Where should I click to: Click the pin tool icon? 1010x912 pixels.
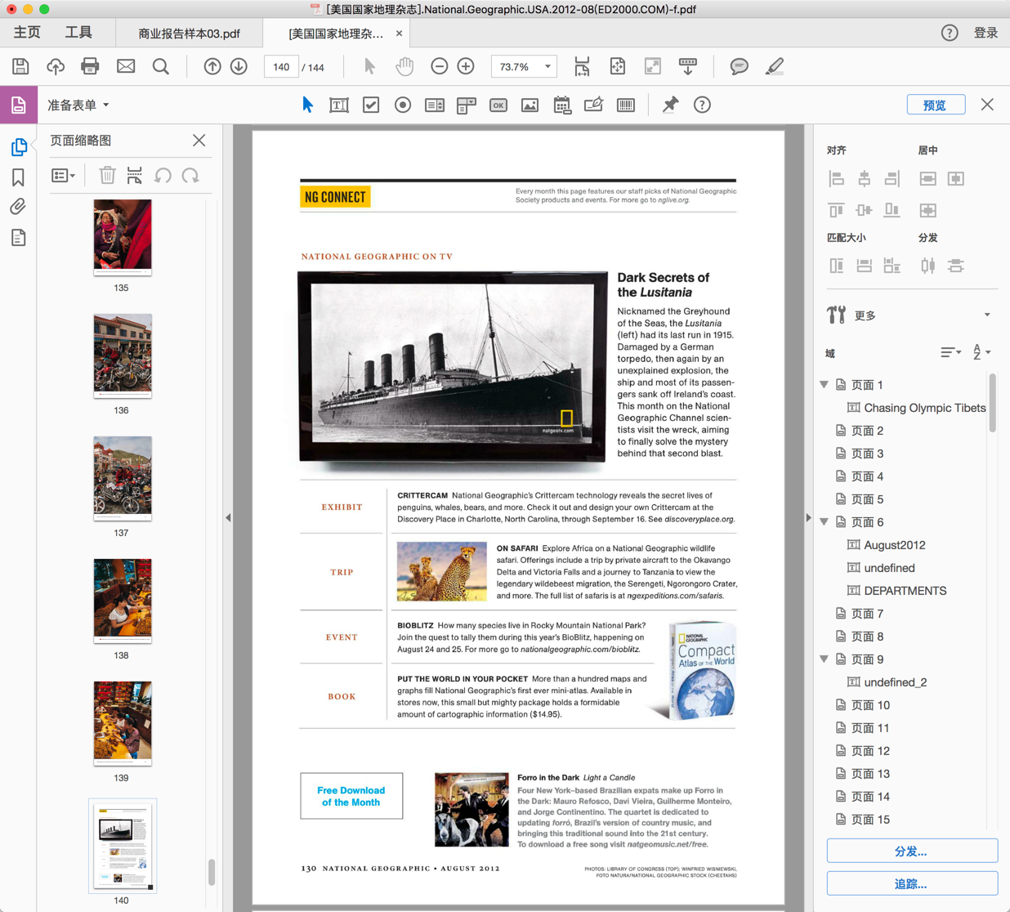670,105
